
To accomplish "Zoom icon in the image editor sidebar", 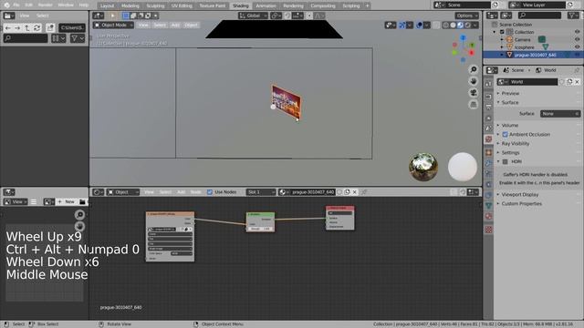I will pos(79,215).
